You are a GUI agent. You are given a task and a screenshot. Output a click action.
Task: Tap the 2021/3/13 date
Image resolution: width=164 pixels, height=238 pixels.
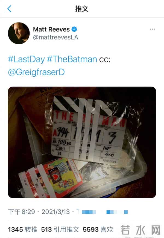[55, 212]
